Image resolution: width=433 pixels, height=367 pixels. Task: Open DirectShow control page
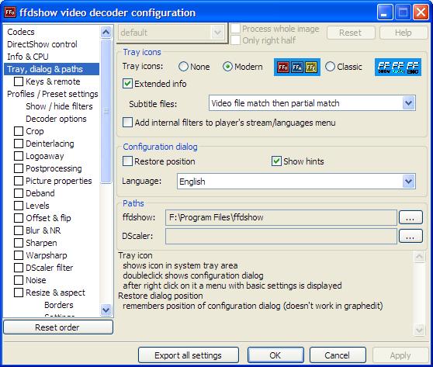coord(42,44)
